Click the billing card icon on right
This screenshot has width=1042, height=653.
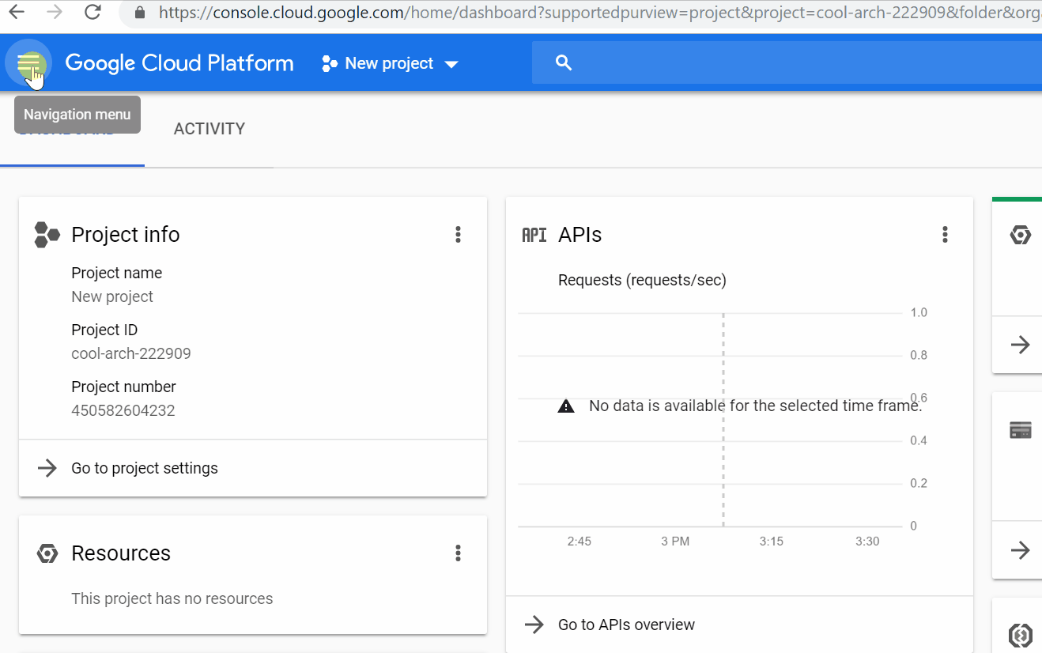(1021, 430)
